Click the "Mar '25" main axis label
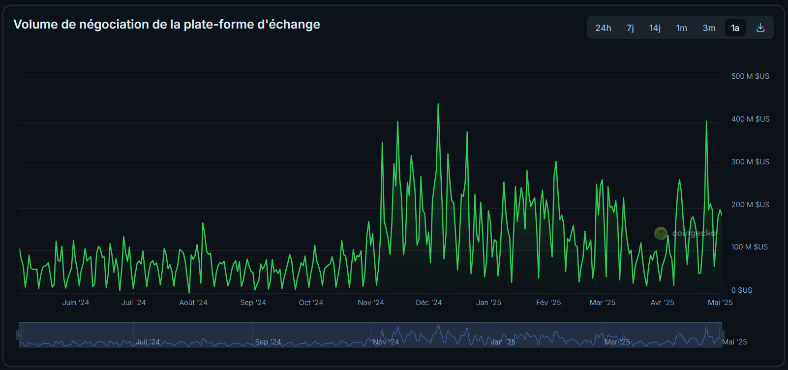Image resolution: width=788 pixels, height=370 pixels. [x=603, y=303]
